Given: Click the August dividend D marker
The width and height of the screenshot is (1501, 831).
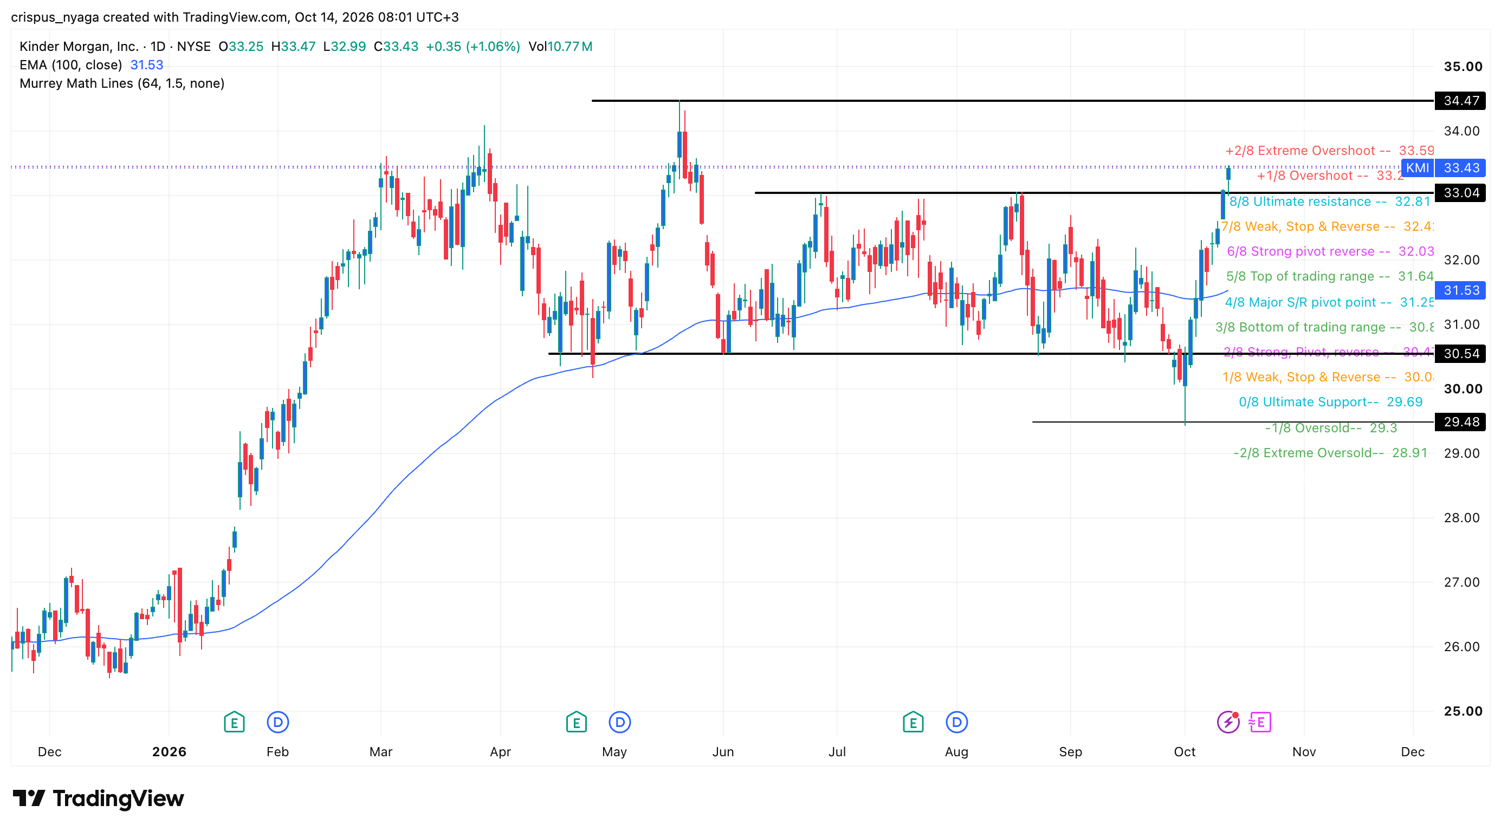Looking at the screenshot, I should click(957, 723).
